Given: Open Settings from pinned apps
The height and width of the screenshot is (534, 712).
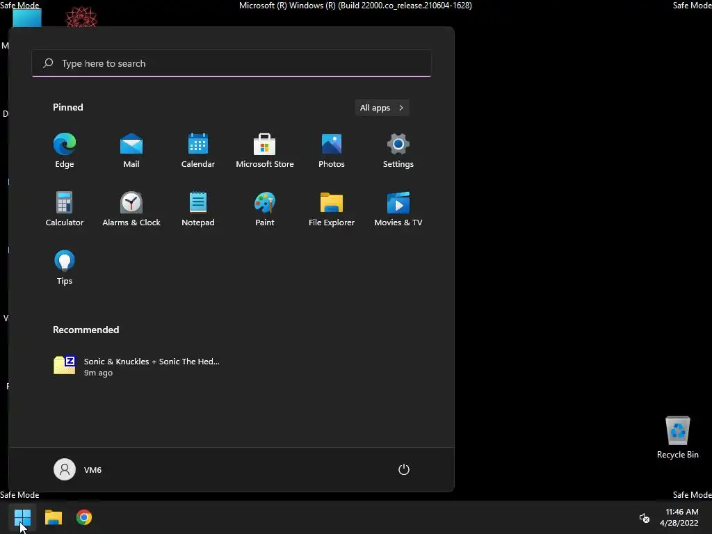Looking at the screenshot, I should 398,151.
